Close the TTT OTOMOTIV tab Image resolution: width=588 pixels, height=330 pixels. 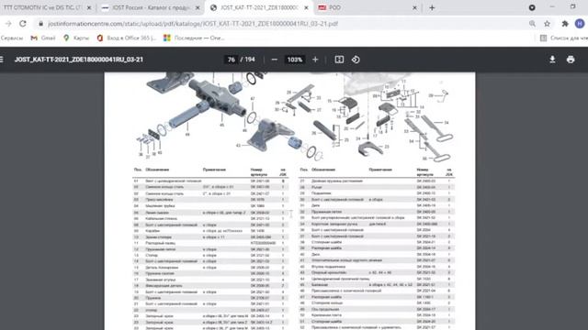(89, 7)
